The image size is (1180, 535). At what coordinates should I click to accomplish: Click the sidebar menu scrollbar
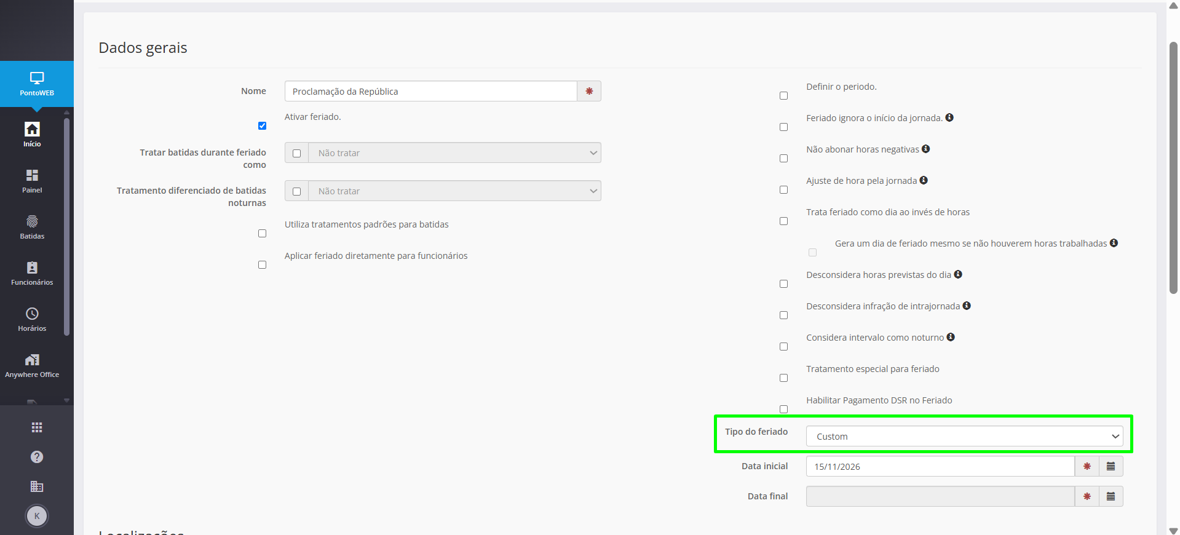tap(66, 227)
